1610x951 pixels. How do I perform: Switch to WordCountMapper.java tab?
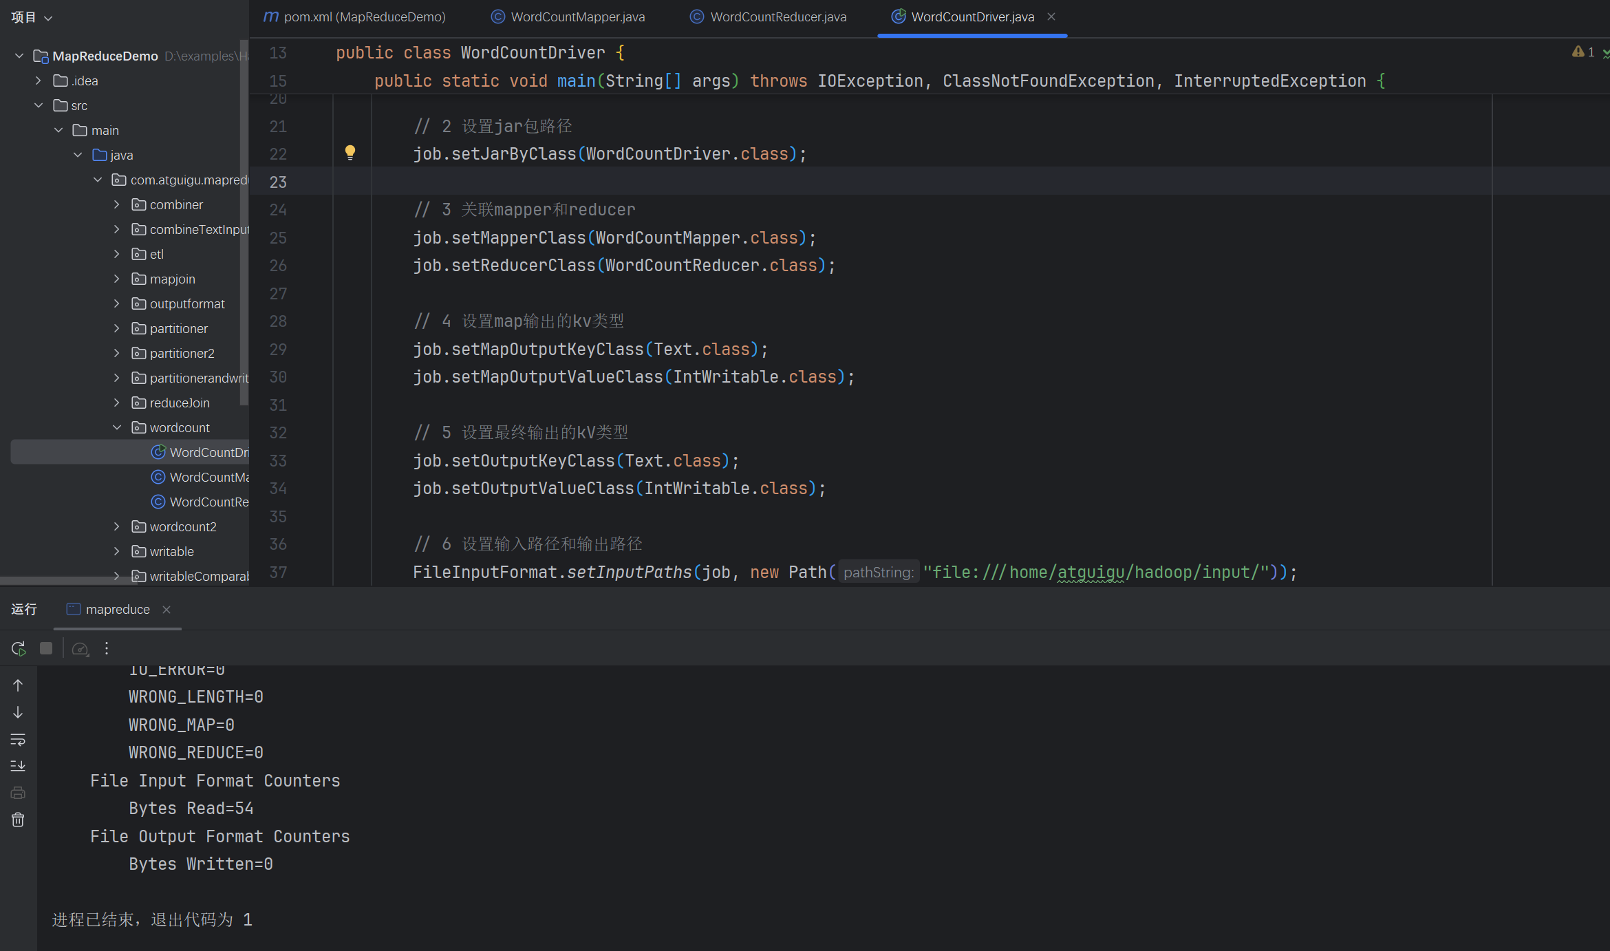(x=577, y=17)
